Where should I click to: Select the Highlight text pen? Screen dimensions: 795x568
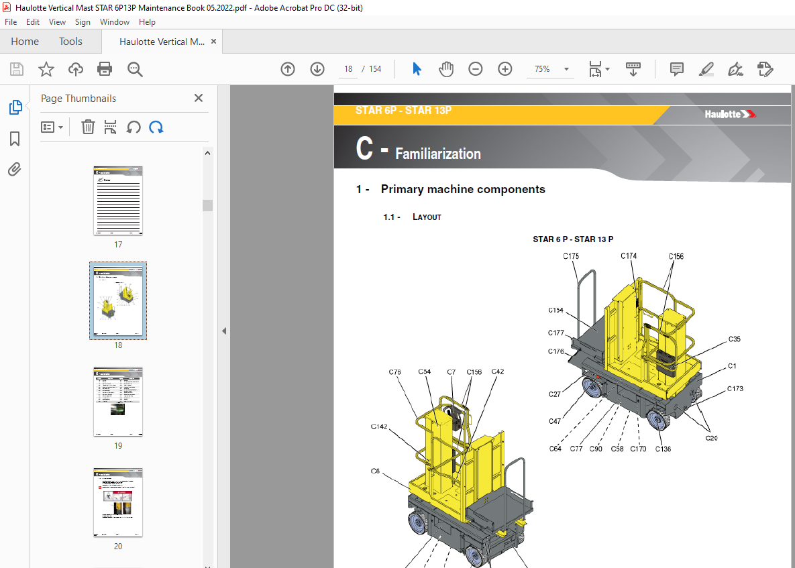[x=706, y=69]
